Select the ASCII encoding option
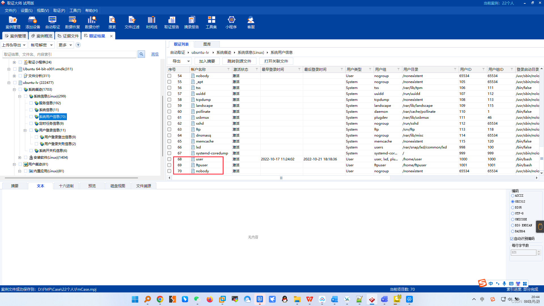The image size is (544, 306). [513, 196]
